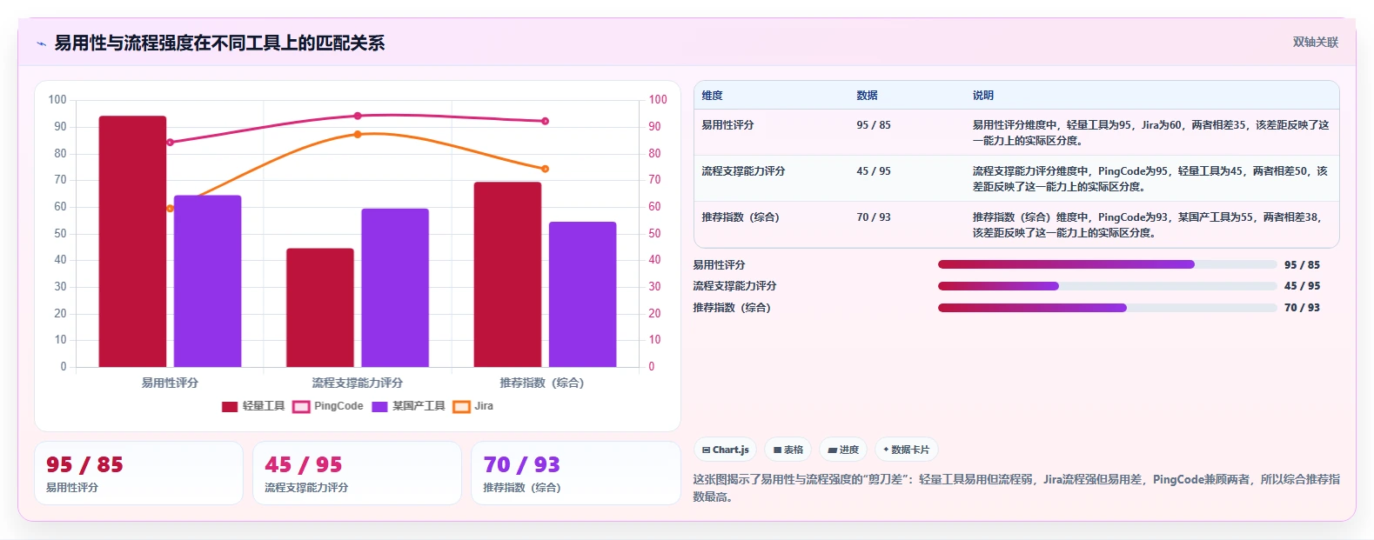The height and width of the screenshot is (540, 1374).
Task: Click the 45 / 95 table cell
Action: [x=874, y=171]
